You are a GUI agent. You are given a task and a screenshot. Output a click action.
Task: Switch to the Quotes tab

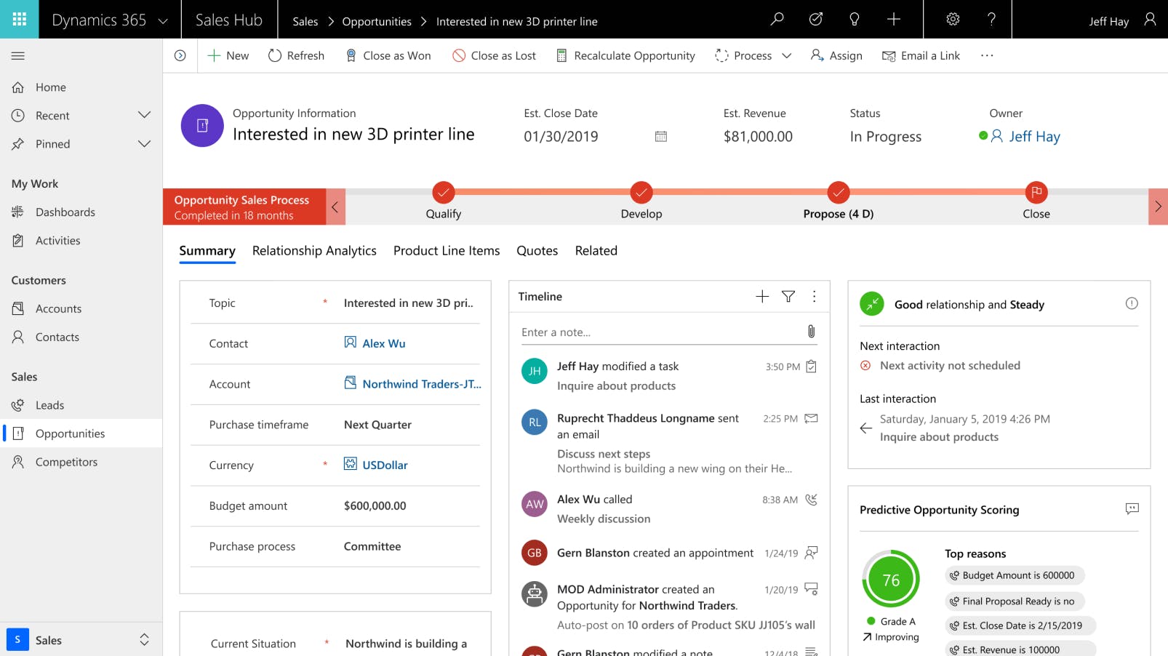537,250
